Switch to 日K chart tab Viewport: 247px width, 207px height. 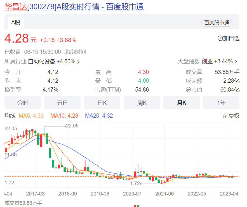point(102,103)
